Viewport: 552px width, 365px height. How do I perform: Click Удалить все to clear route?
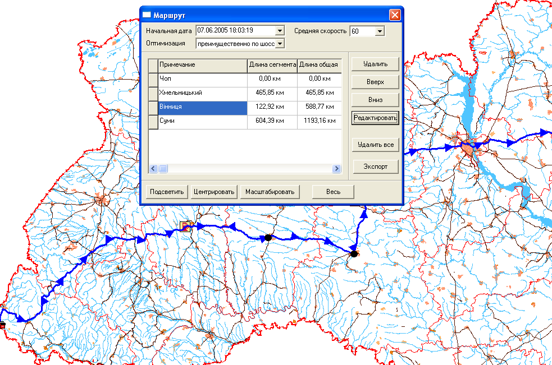(x=375, y=145)
